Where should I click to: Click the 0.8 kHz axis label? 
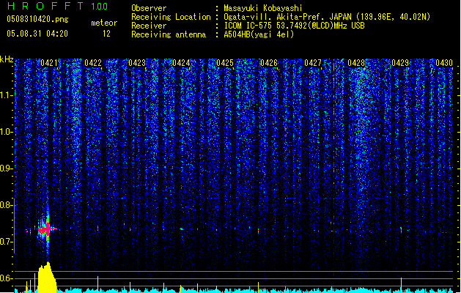5,205
